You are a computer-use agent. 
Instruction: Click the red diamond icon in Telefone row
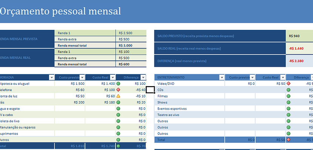[118, 90]
